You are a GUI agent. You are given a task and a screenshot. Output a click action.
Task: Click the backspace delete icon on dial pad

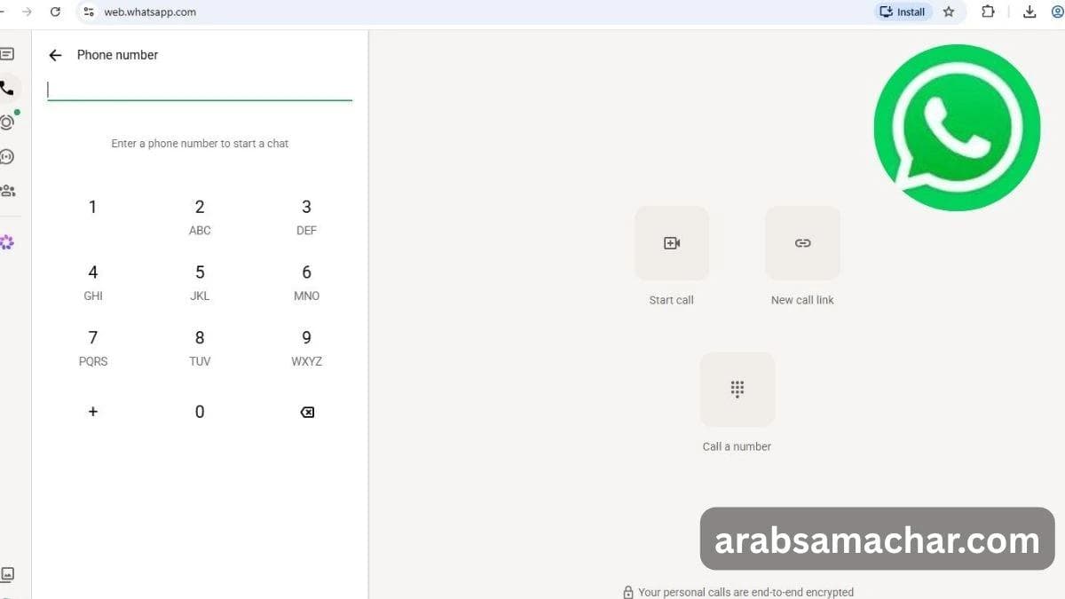pos(307,412)
